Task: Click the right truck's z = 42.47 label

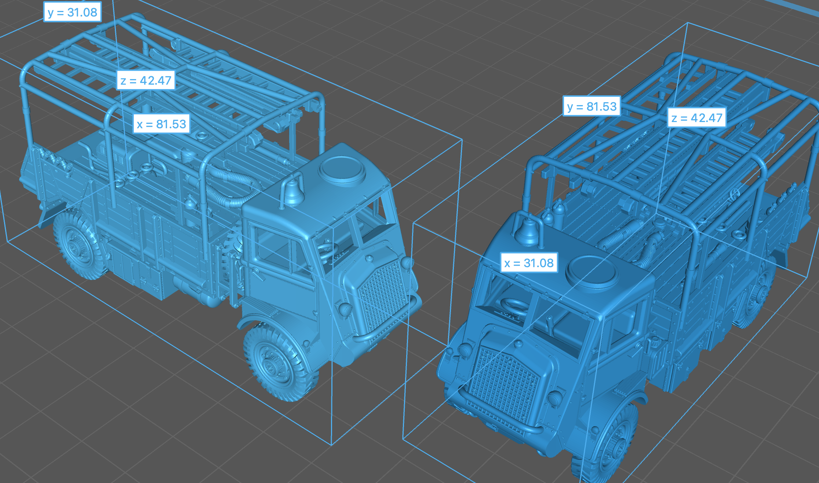Action: pos(696,118)
